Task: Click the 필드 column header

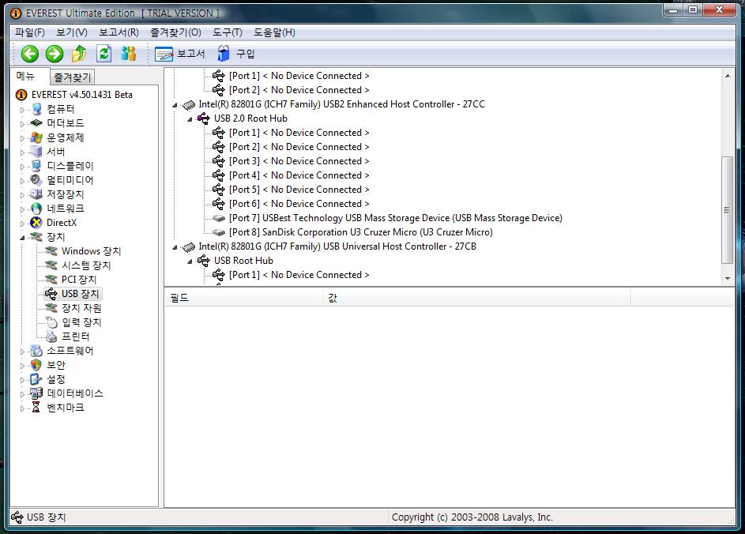Action: tap(244, 298)
